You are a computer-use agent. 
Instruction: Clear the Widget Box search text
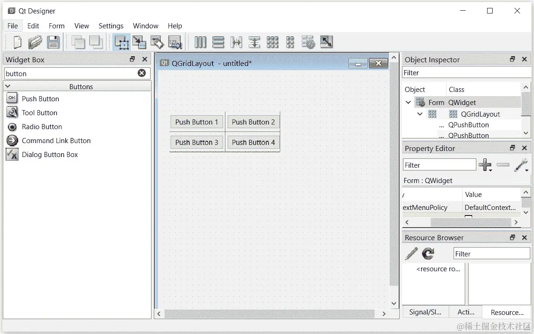click(x=142, y=73)
